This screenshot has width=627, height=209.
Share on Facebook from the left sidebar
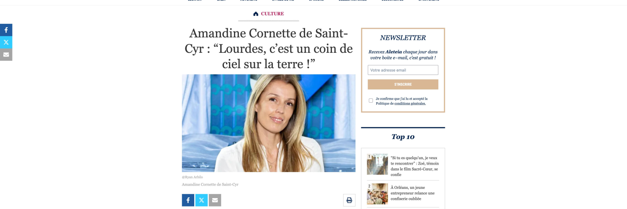[6, 30]
